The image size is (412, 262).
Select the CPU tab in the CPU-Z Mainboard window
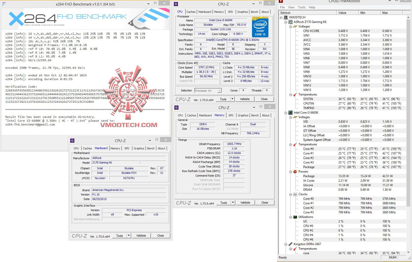[x=76, y=148]
